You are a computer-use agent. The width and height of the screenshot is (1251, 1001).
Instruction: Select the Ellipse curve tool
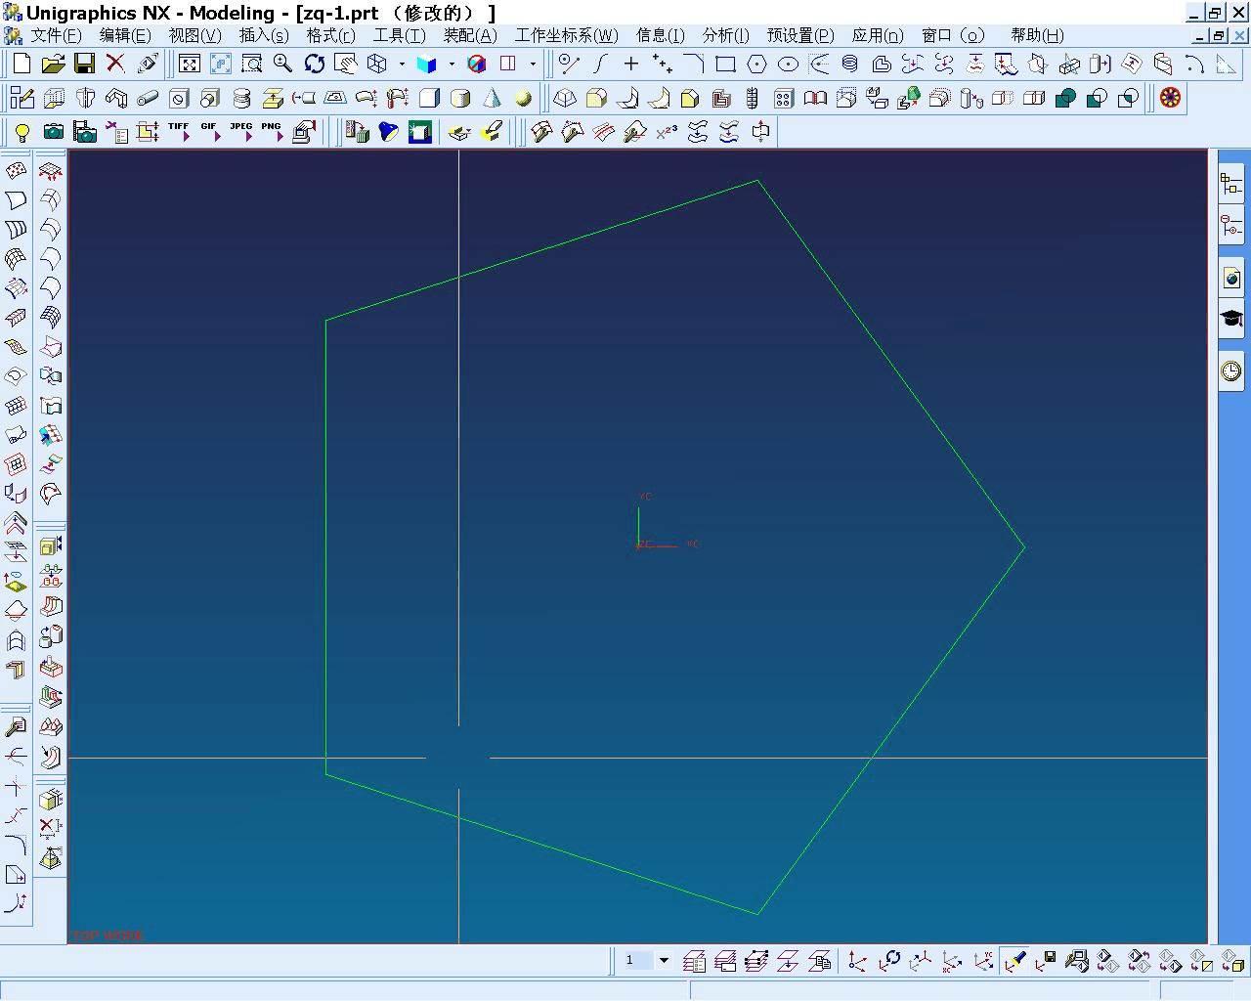tap(788, 64)
